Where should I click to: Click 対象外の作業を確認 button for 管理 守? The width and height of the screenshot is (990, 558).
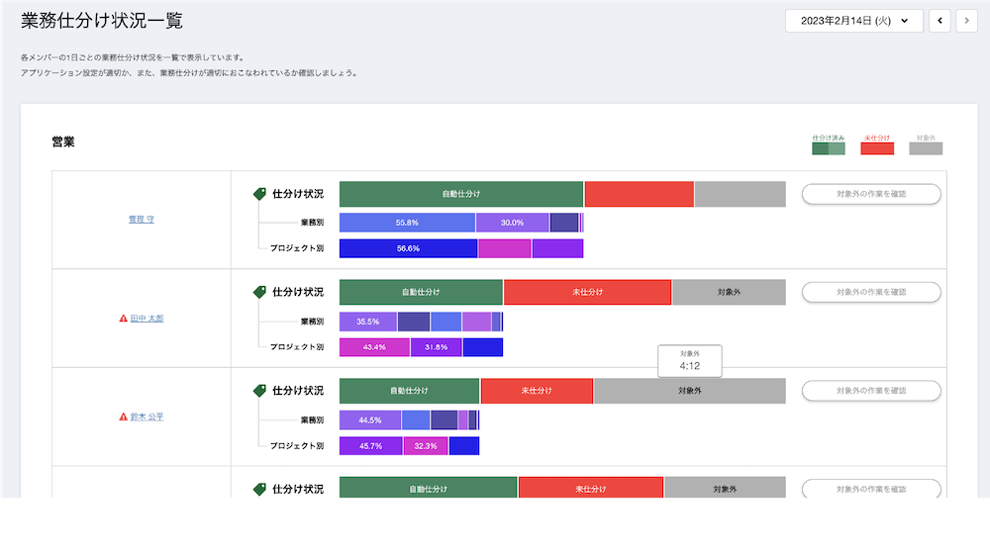871,194
